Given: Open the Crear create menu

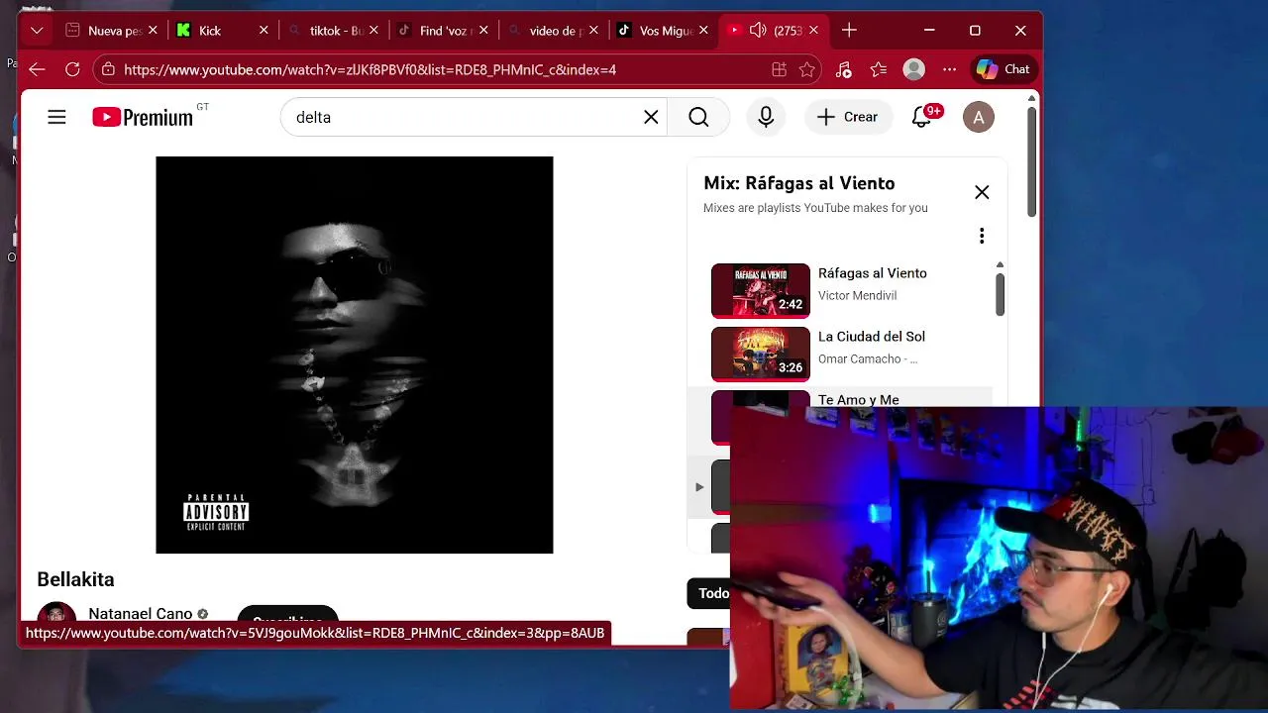Looking at the screenshot, I should [848, 117].
